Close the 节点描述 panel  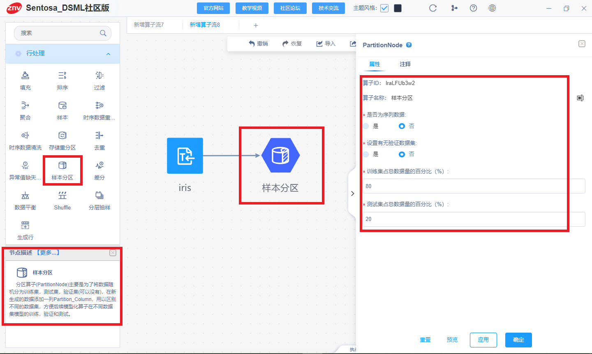113,253
